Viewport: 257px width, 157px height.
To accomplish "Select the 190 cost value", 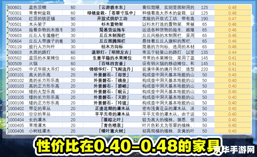I will (204, 19).
